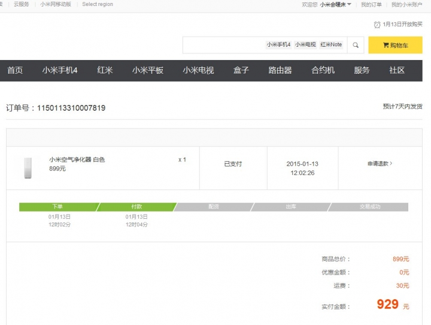Screen dimensions: 431x325
Task: Open 小米网移动版 link
Action: (56, 4)
